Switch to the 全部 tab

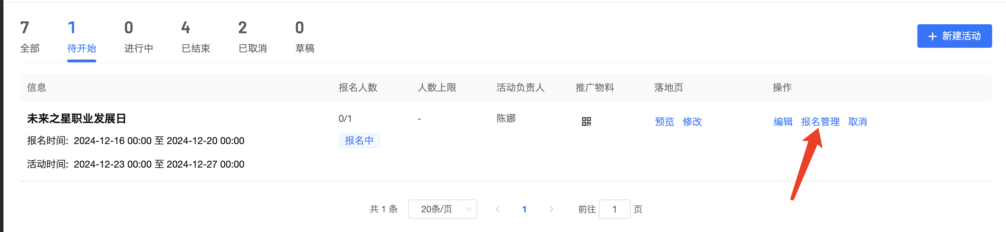[30, 37]
